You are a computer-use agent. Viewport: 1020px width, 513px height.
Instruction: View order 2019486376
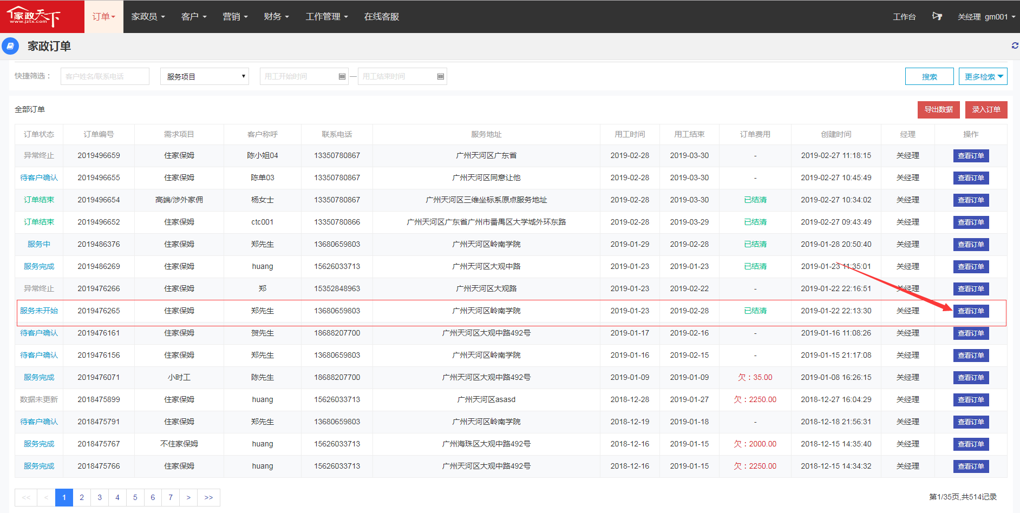pos(971,245)
